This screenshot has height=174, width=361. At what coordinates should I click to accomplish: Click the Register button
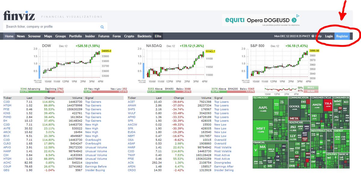342,36
